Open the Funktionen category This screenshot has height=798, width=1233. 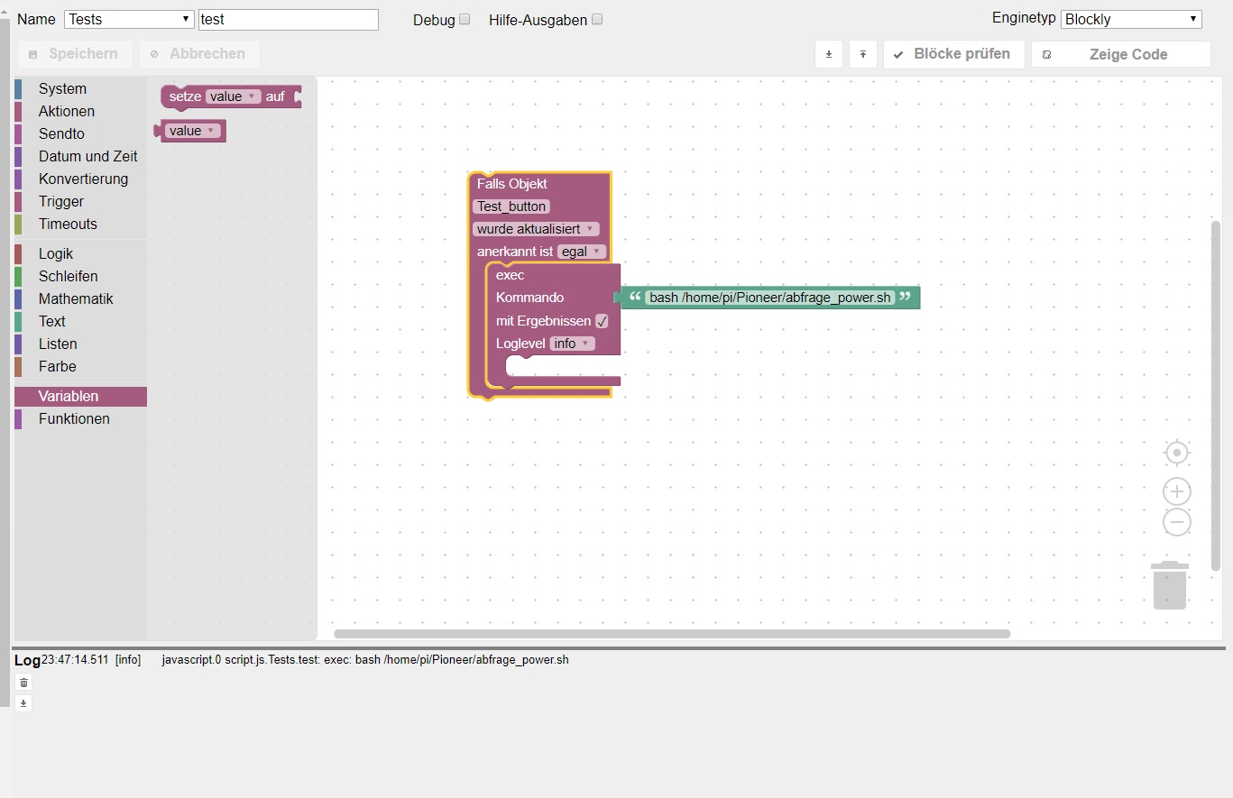point(80,418)
